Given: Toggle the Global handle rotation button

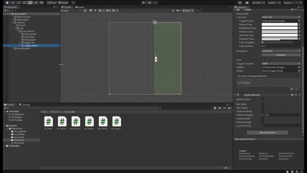Looking at the screenshot, I should coord(63,3).
